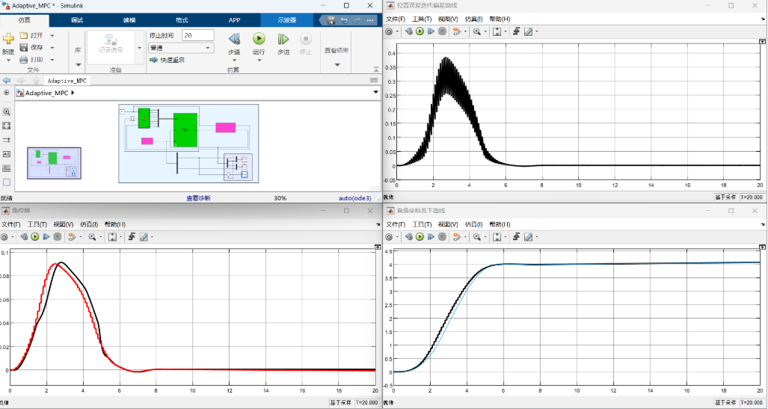Click the 步退 (Step Back) icon in the Simulink ribbon

click(x=234, y=39)
